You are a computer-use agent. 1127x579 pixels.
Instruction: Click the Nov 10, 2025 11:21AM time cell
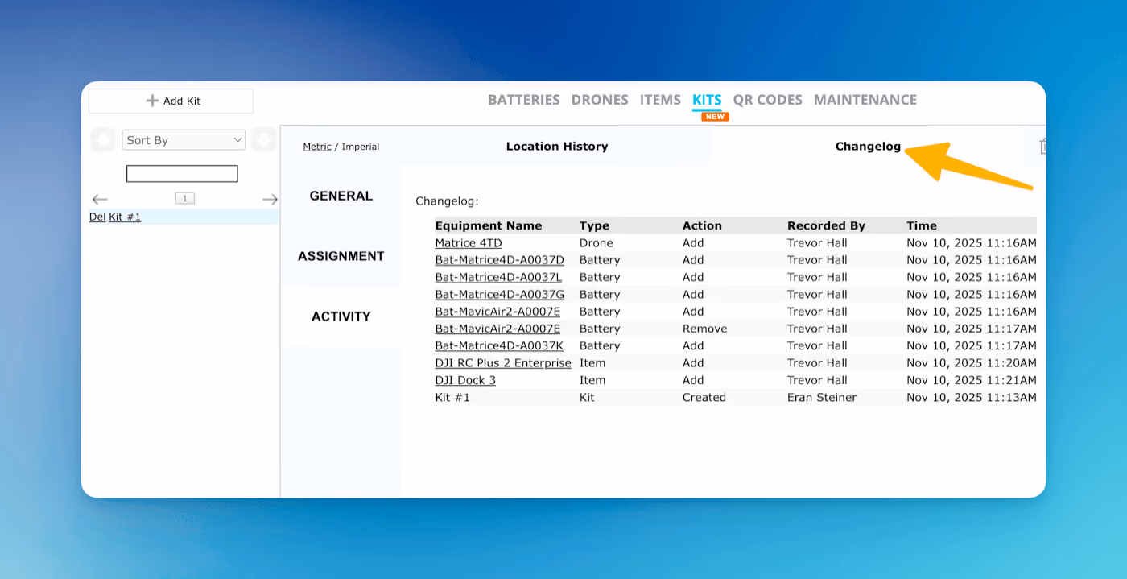click(x=971, y=380)
